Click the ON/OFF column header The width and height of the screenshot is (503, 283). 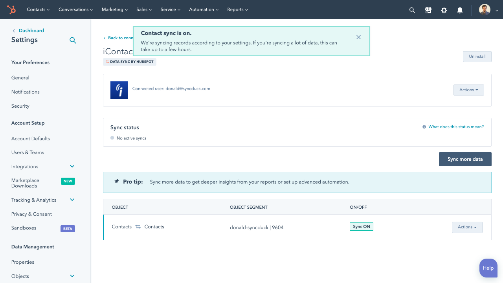coord(358,207)
